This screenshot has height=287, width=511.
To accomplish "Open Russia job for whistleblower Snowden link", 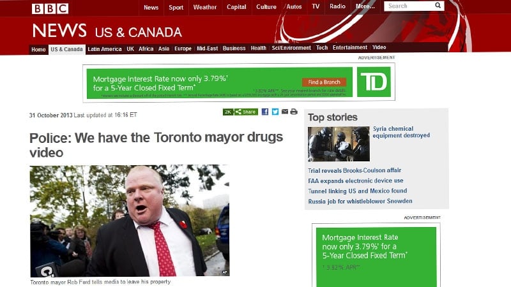I will click(360, 201).
